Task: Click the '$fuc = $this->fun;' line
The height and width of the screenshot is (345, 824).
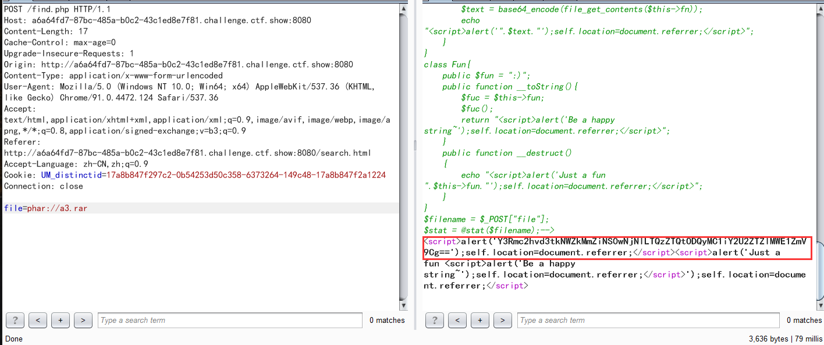Action: coord(503,98)
